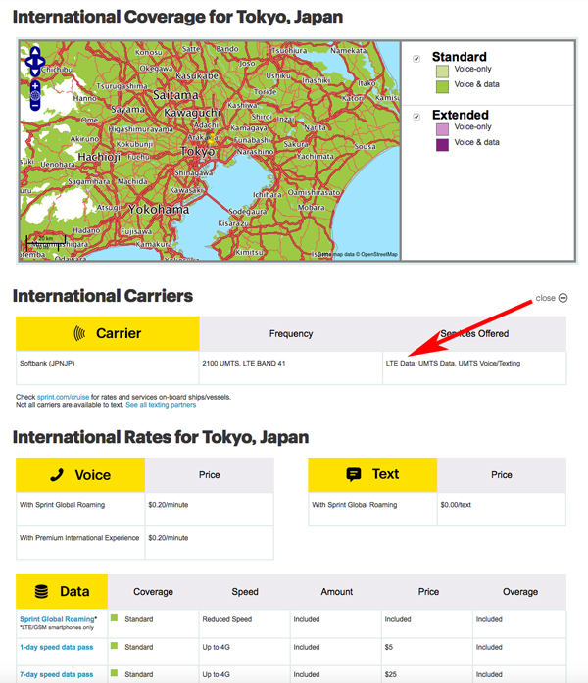
Task: Click the Standard Voice & data green swatch
Action: pyautogui.click(x=442, y=86)
